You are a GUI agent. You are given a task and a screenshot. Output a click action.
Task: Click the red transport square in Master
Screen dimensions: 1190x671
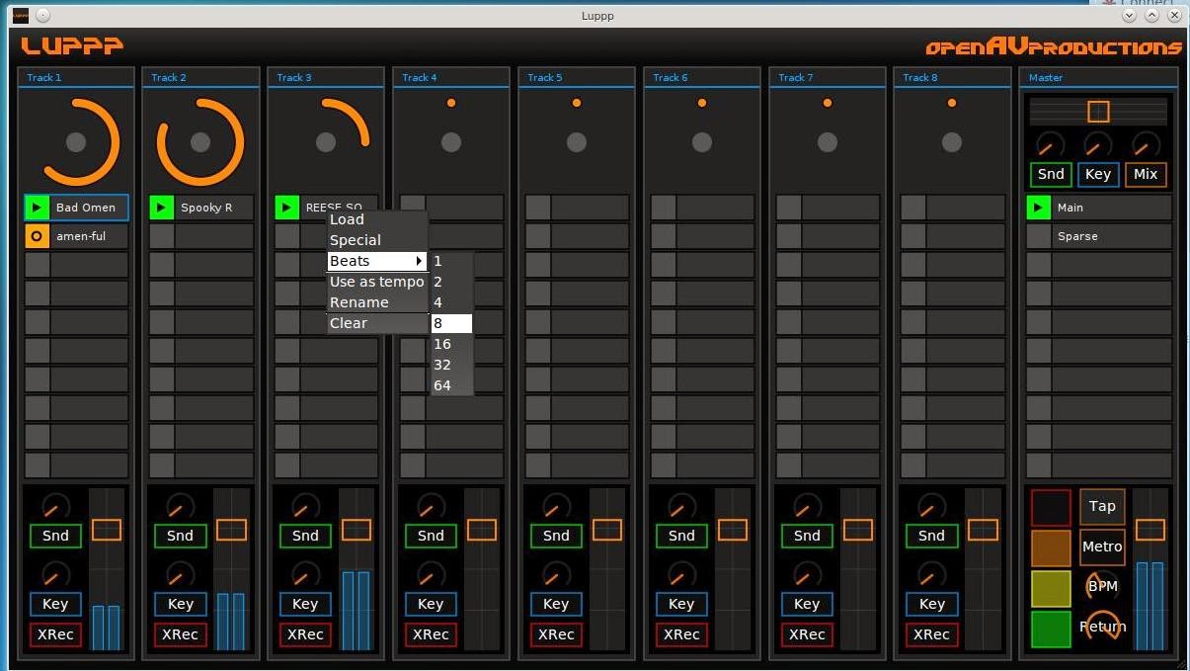pos(1051,508)
